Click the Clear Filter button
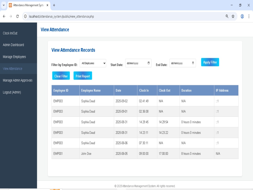The image size is (253, 190). pyautogui.click(x=61, y=75)
